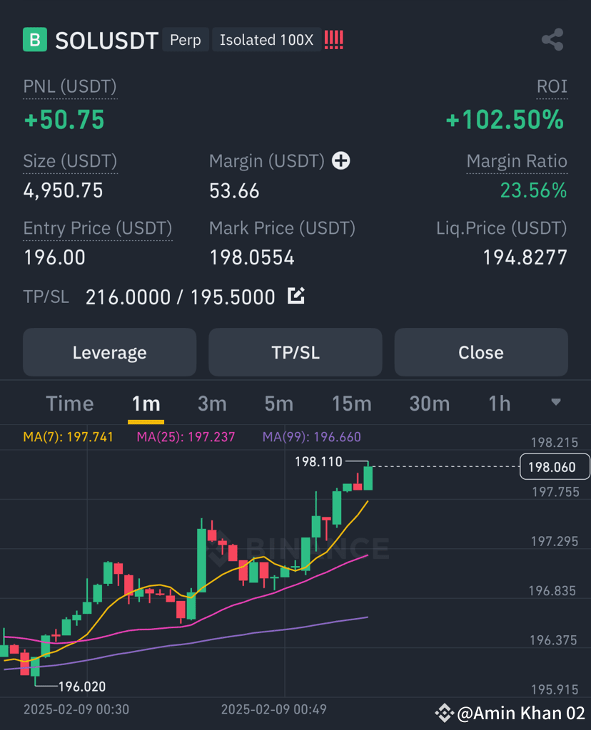Tap the Entry Price (USDT) label
The height and width of the screenshot is (730, 591).
click(97, 228)
